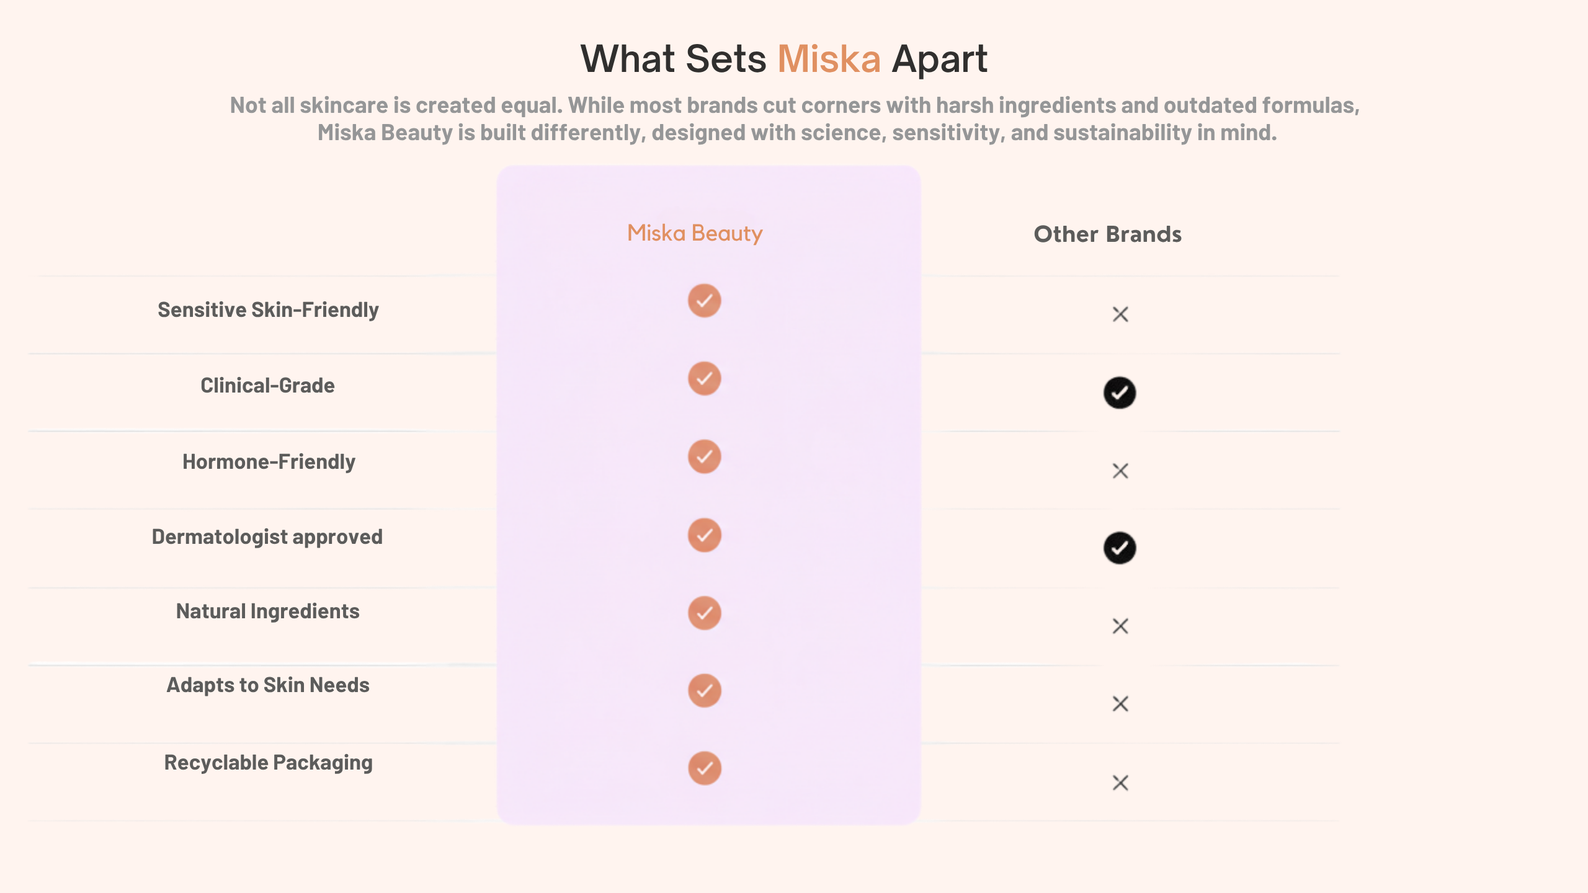Click Other Brands X for Recyclable Packaging
The width and height of the screenshot is (1588, 893).
tap(1120, 783)
